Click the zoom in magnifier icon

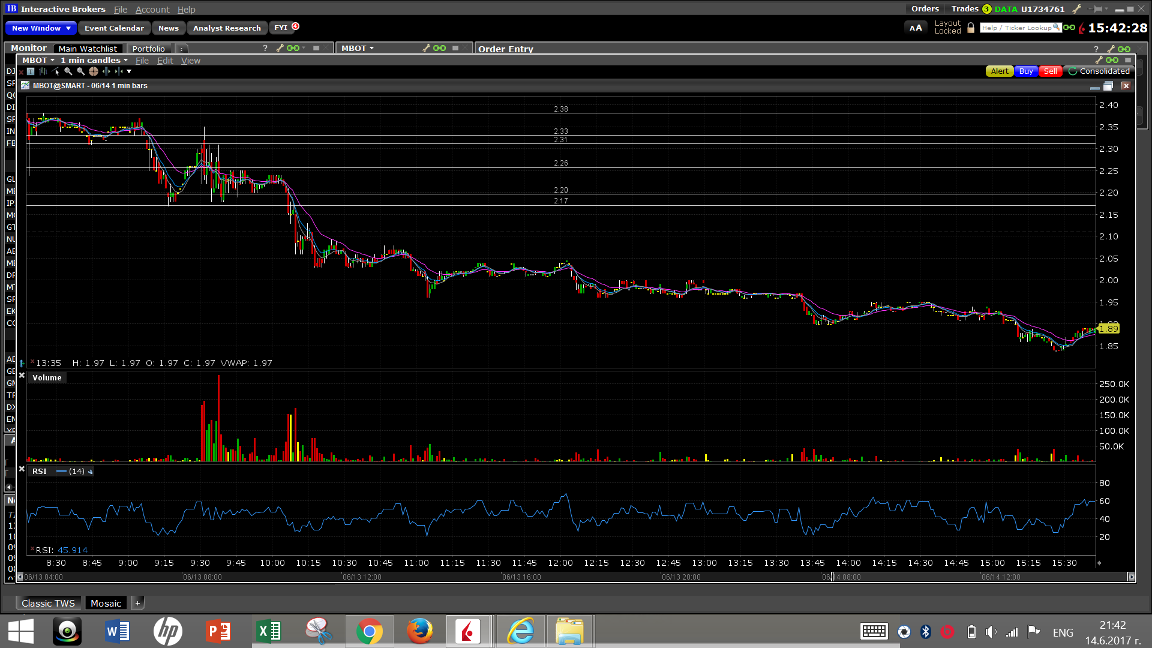coord(68,71)
